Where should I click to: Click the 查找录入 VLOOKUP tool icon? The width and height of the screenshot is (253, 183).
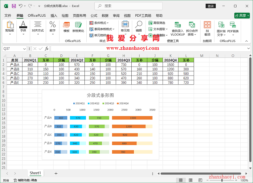(x=178, y=28)
